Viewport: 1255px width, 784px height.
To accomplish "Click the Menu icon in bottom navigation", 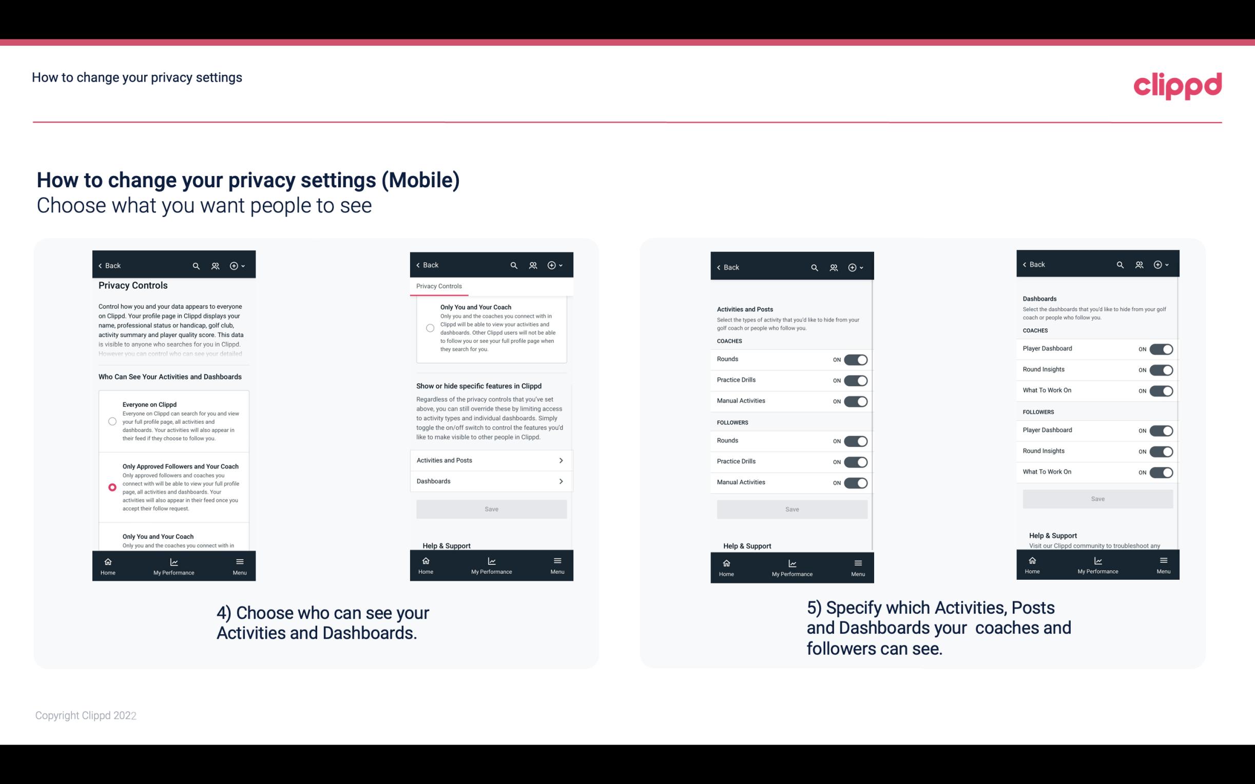I will click(x=239, y=561).
